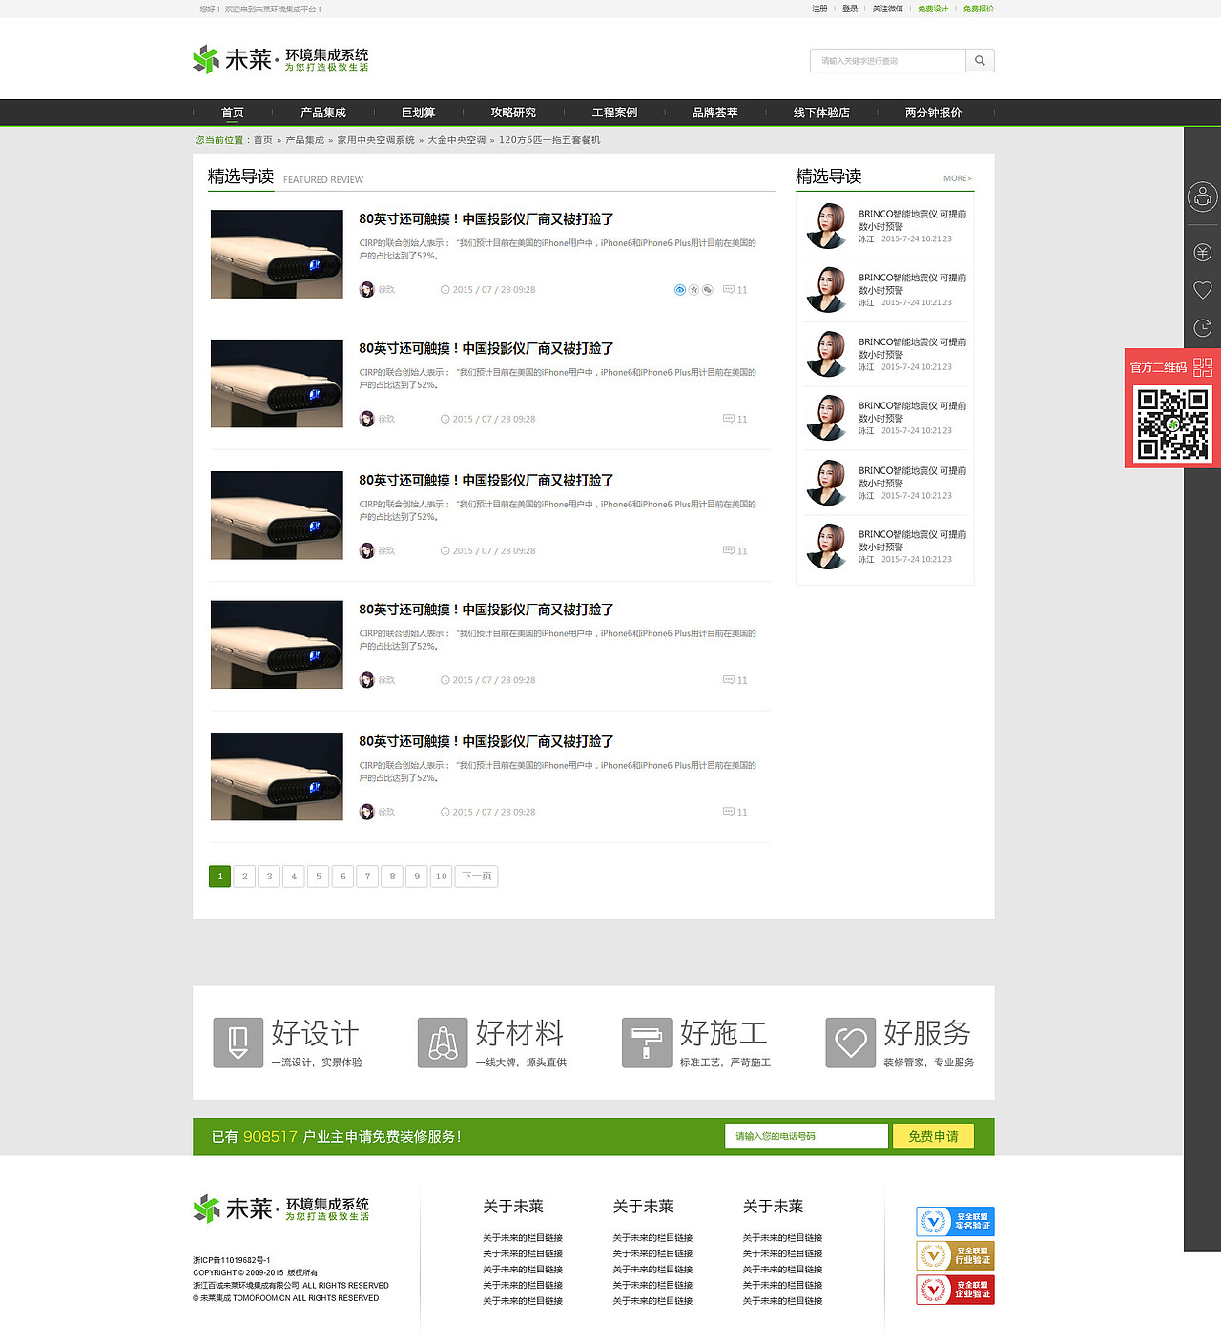Click the phone number input field
The image size is (1221, 1343).
click(806, 1136)
